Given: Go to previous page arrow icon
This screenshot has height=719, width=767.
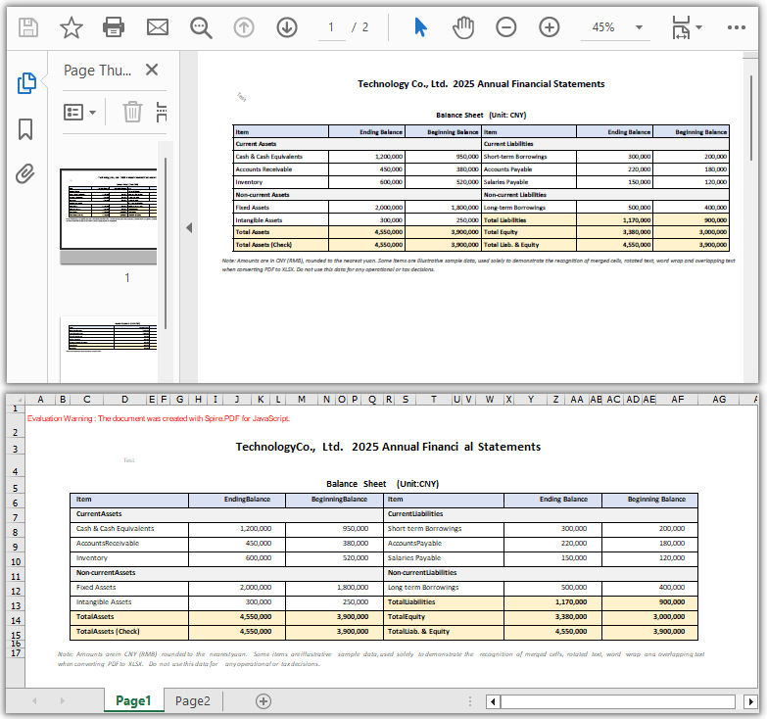Looking at the screenshot, I should [244, 27].
